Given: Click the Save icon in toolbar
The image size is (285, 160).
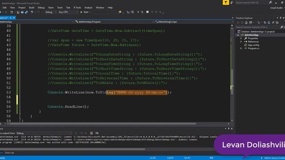Looking at the screenshot, I should [x=22, y=12].
